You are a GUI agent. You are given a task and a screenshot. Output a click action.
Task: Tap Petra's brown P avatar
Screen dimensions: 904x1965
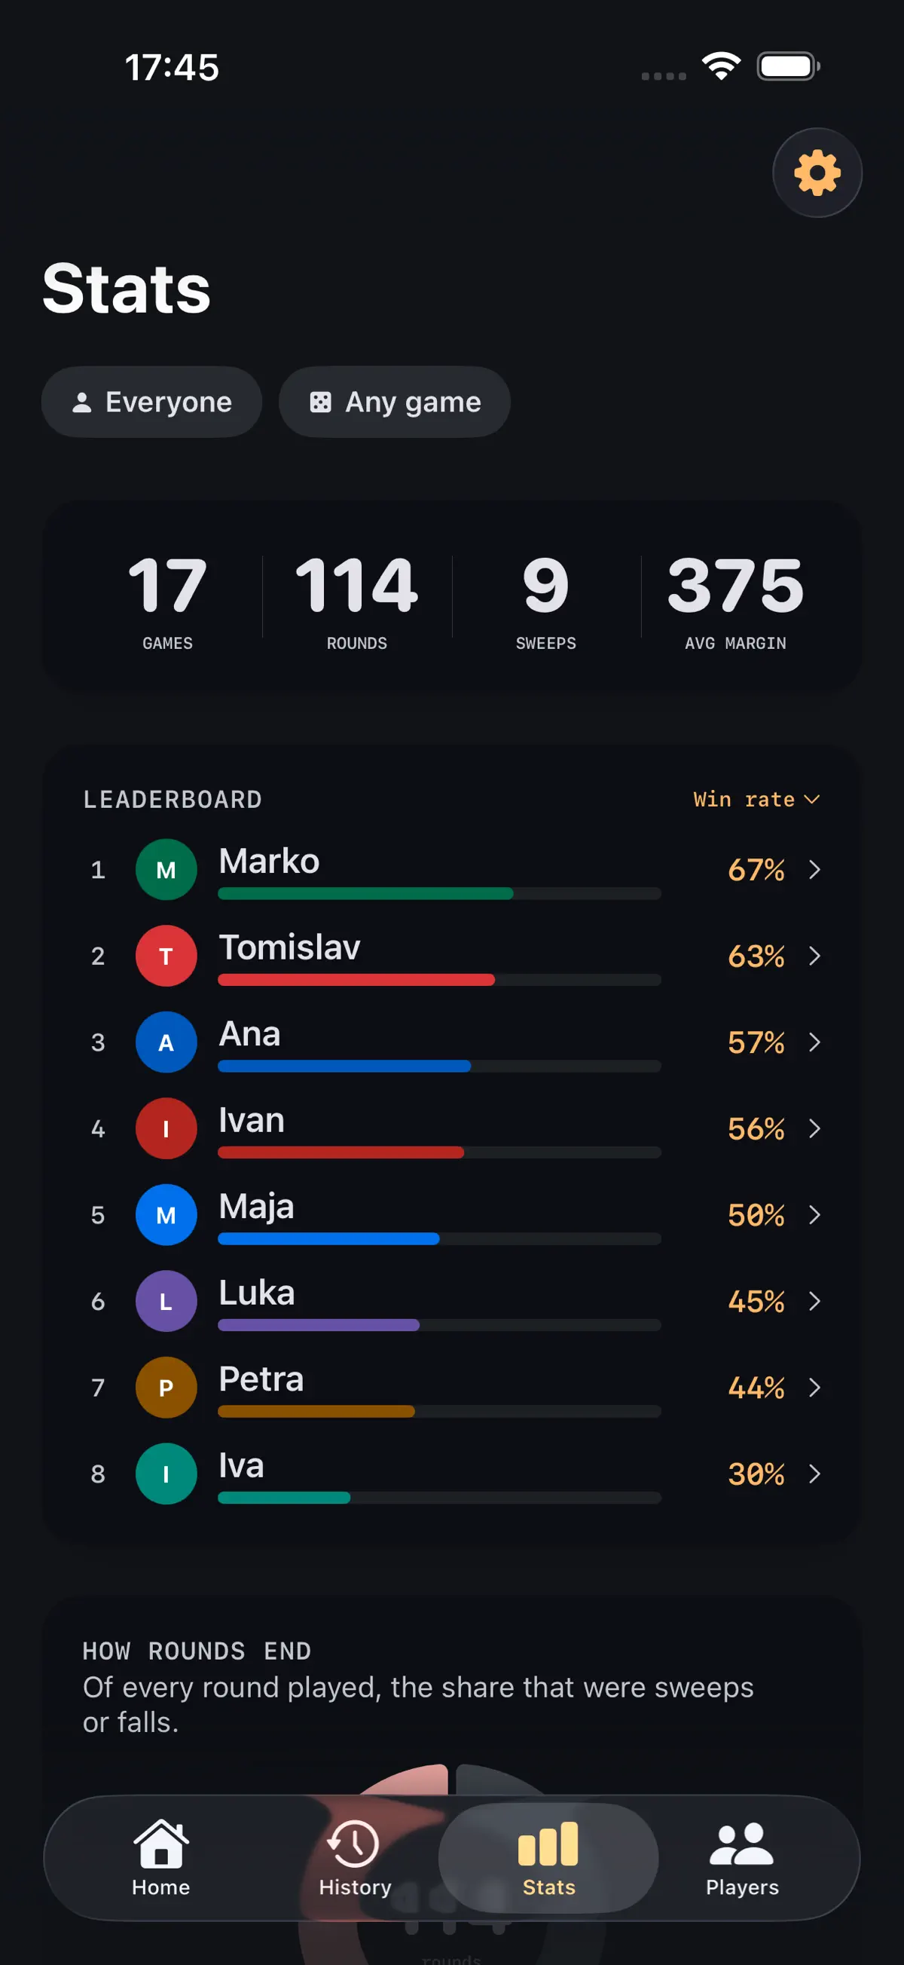click(166, 1387)
